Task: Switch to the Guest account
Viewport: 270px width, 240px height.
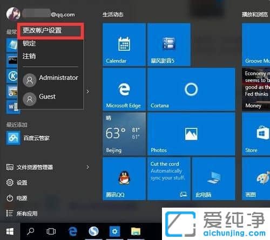Action: click(51, 98)
